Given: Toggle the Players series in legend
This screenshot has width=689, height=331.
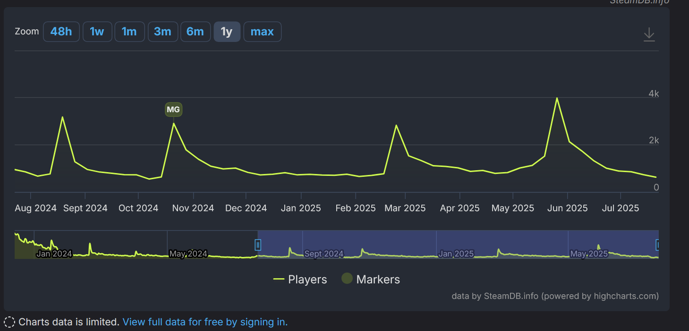Looking at the screenshot, I should tap(300, 280).
